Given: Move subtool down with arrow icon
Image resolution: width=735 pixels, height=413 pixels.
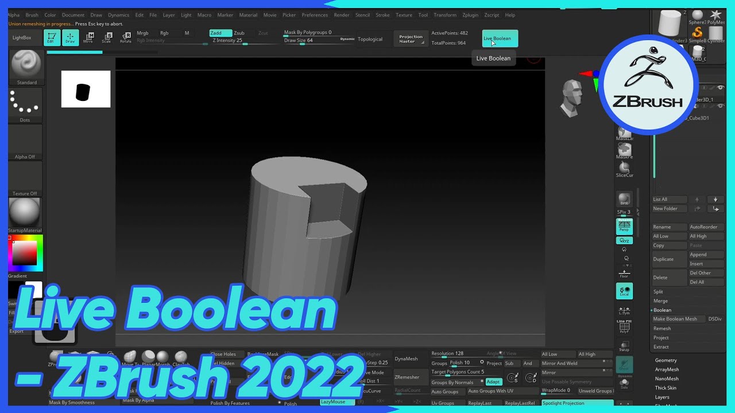Looking at the screenshot, I should (715, 200).
